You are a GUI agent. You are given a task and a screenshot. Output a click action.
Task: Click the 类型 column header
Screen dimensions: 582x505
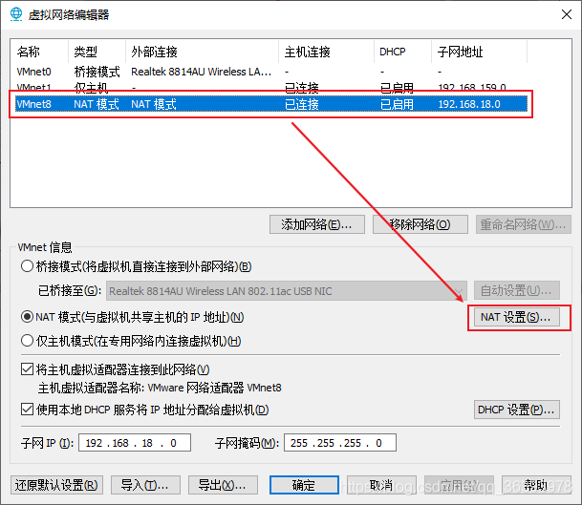(97, 52)
